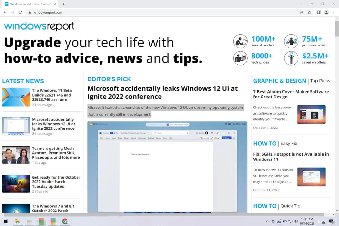Open 7 Best Album Cover Maker Software article

tap(291, 94)
